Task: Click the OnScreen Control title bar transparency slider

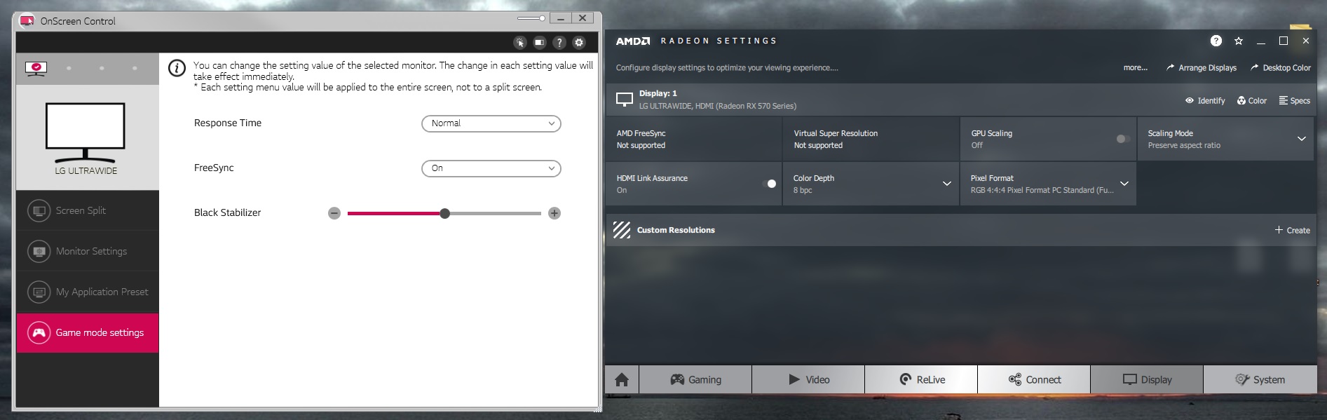Action: point(531,18)
